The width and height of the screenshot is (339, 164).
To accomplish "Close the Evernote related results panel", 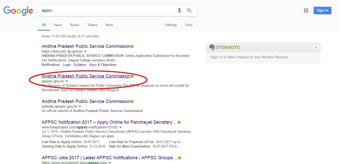I will tap(316, 47).
